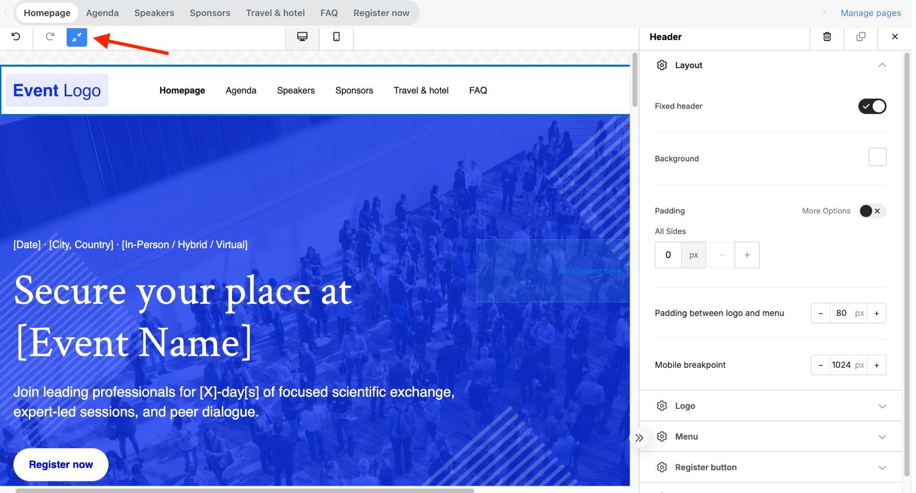The image size is (916, 493).
Task: Delete the Header with trash icon
Action: (827, 37)
